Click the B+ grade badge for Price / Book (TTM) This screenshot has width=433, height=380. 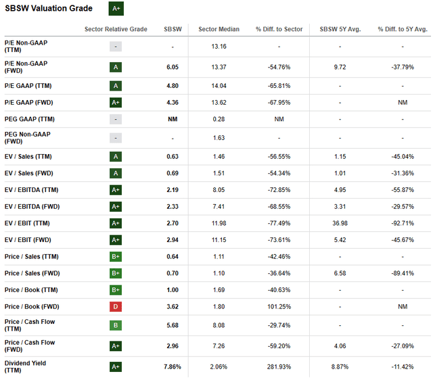click(x=116, y=290)
